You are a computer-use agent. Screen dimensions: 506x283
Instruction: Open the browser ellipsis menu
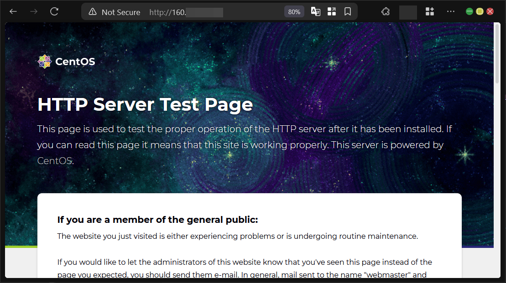pos(451,11)
